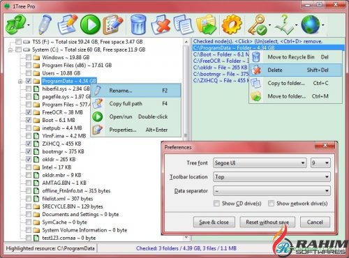The image size is (349, 258).
Task: Enable Show network drive(s) option
Action: pos(271,204)
